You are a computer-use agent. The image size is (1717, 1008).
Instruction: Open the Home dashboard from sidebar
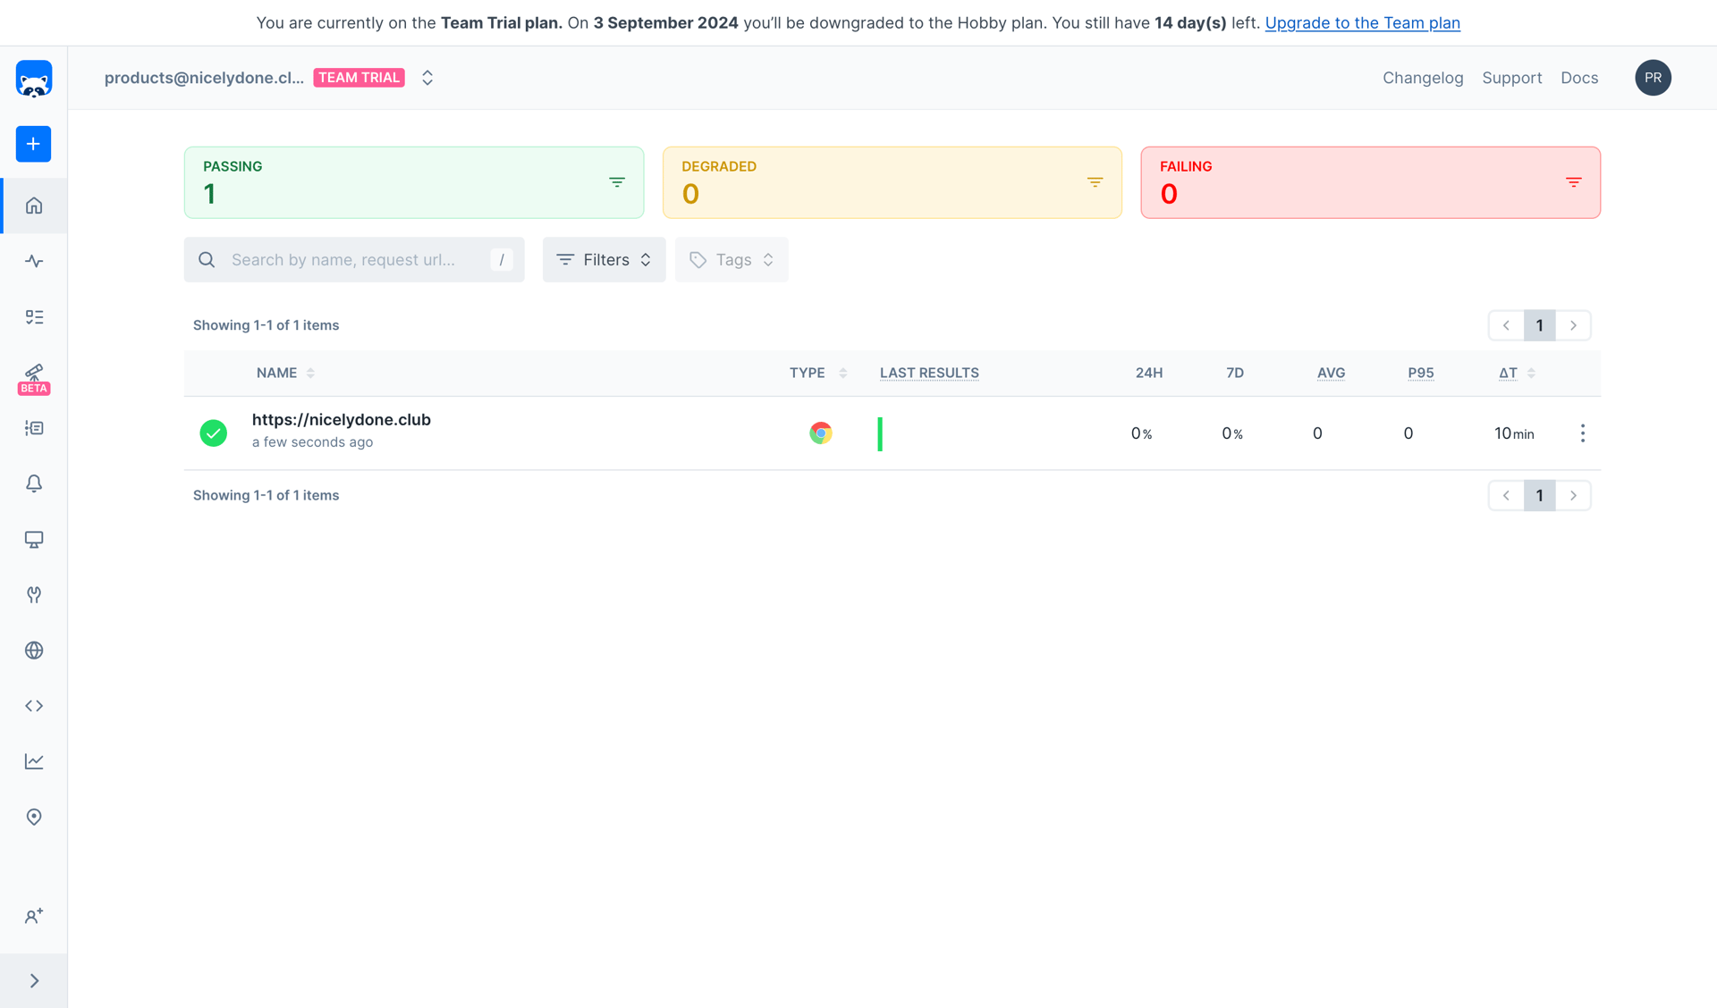[33, 205]
